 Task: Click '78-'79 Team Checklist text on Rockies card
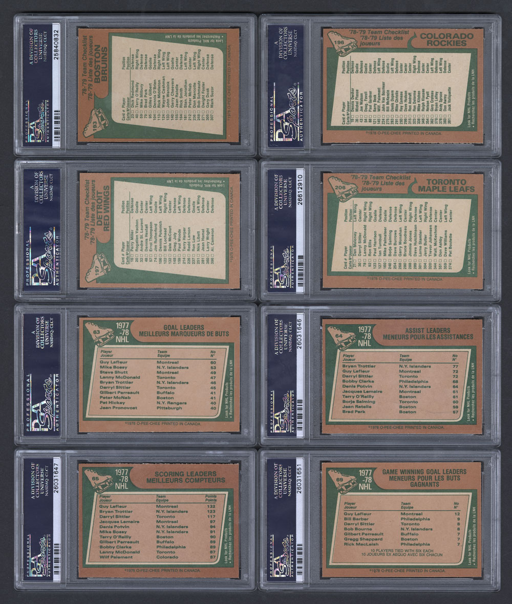(379, 32)
